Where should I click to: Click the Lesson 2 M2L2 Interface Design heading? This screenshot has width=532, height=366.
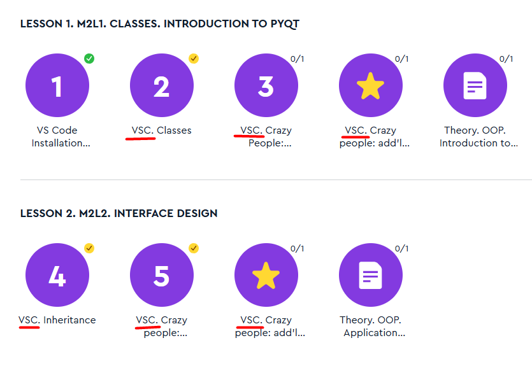(119, 213)
